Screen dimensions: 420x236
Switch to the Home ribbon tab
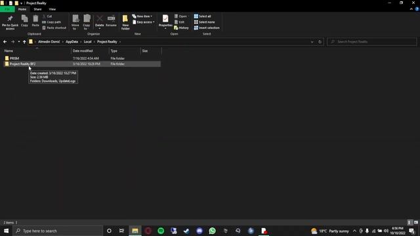pyautogui.click(x=22, y=9)
